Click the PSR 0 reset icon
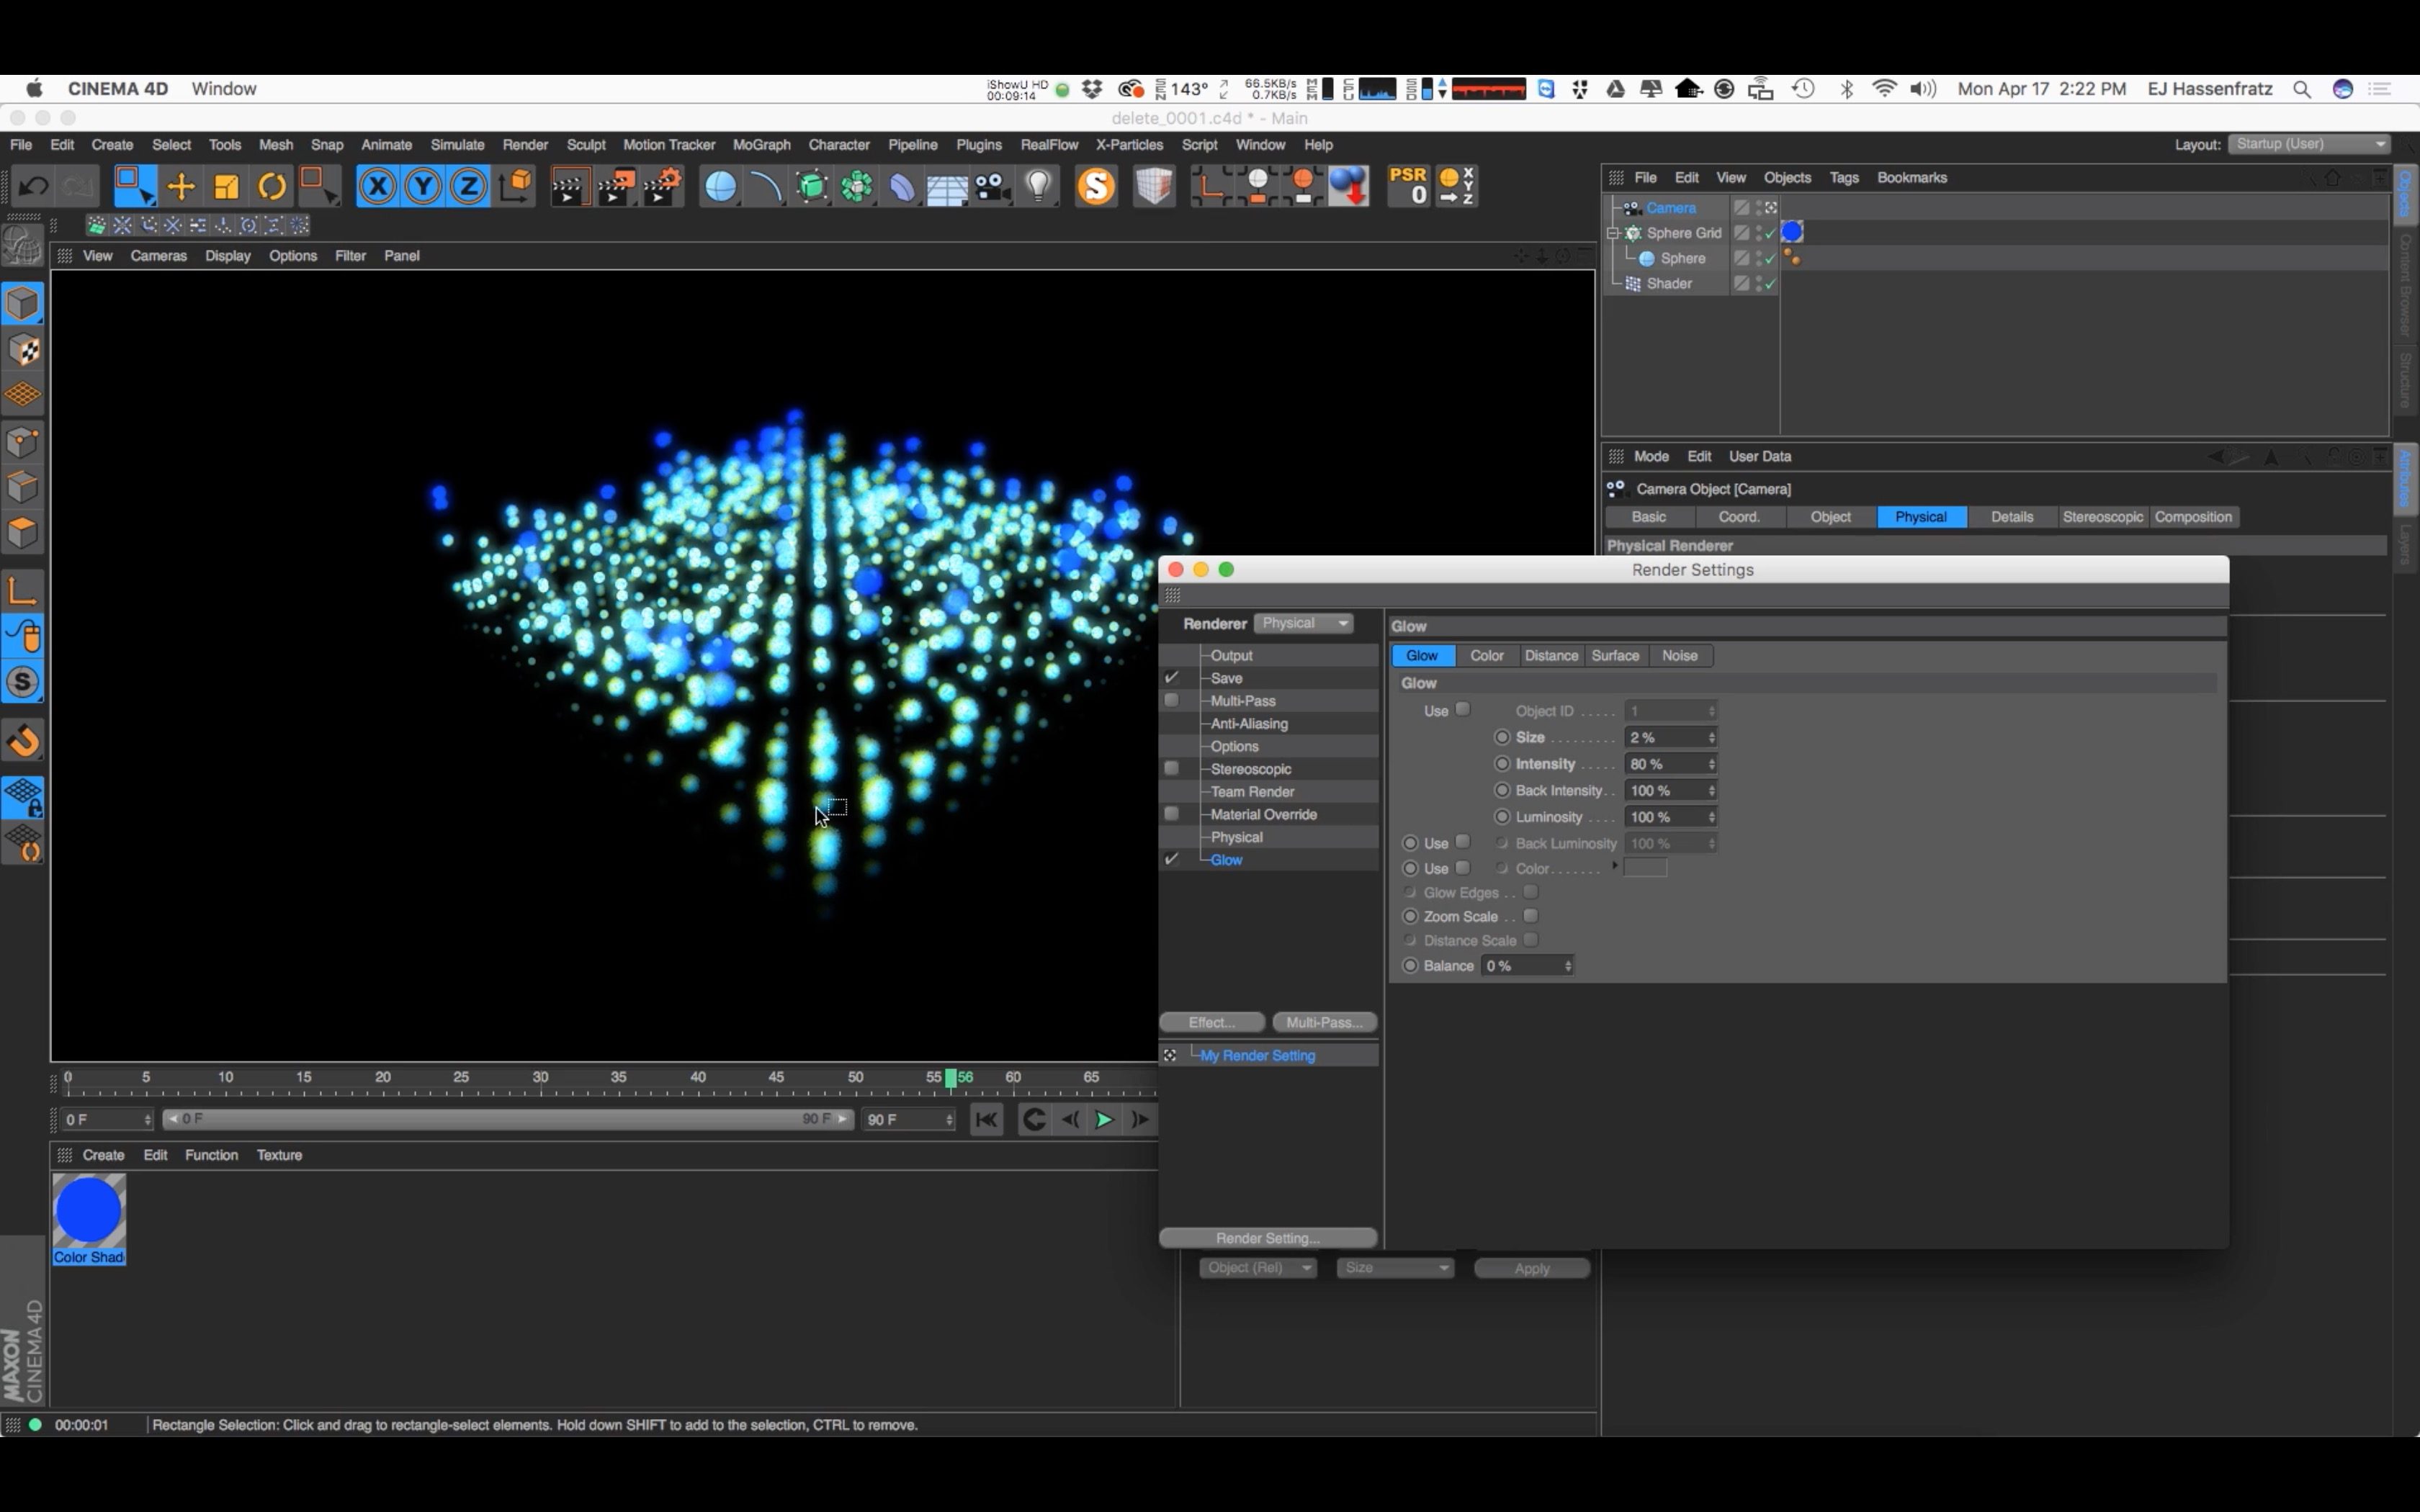This screenshot has height=1512, width=2420. click(1408, 186)
